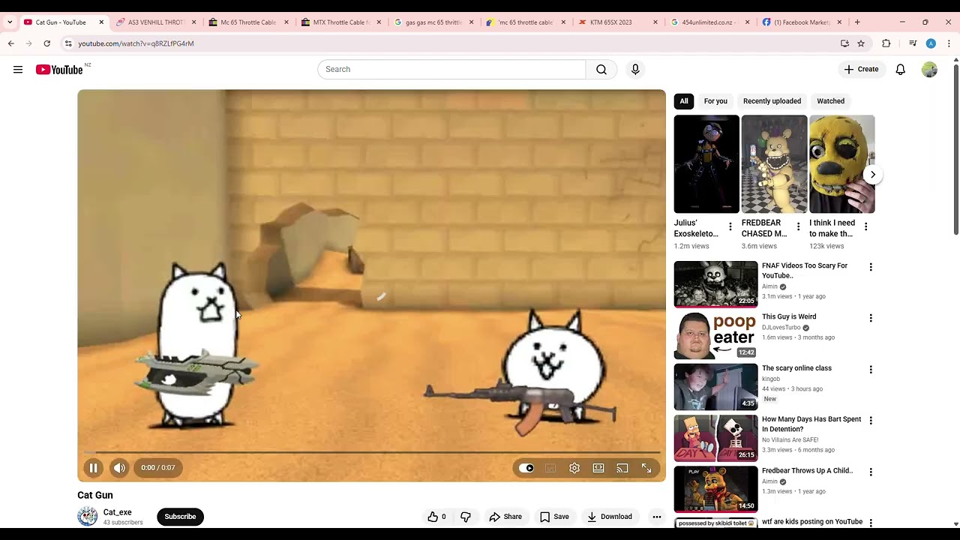Start voice search with microphone icon

point(635,70)
